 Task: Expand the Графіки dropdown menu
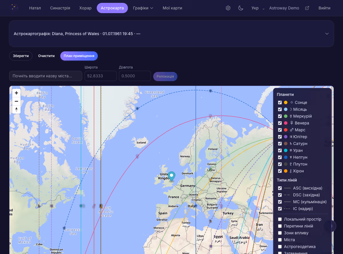coord(143,8)
